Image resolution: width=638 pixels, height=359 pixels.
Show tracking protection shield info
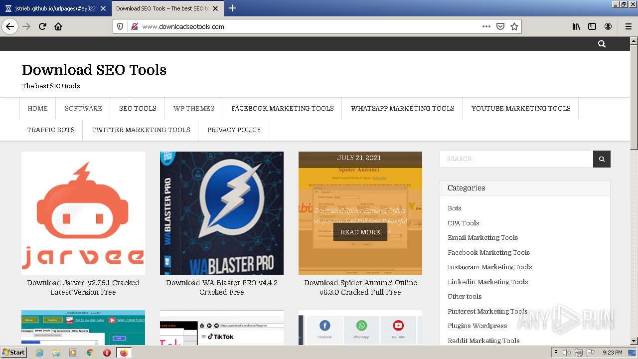coord(120,26)
